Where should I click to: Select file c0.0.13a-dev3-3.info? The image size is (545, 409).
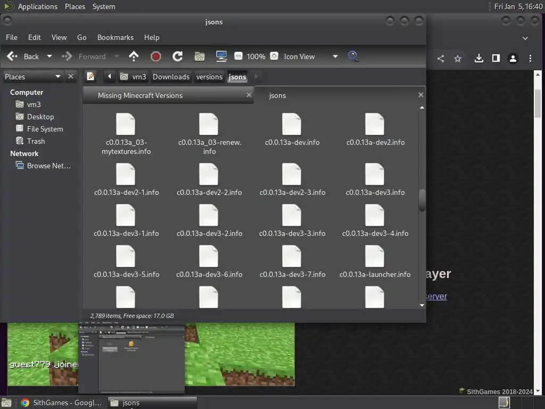pos(292,220)
